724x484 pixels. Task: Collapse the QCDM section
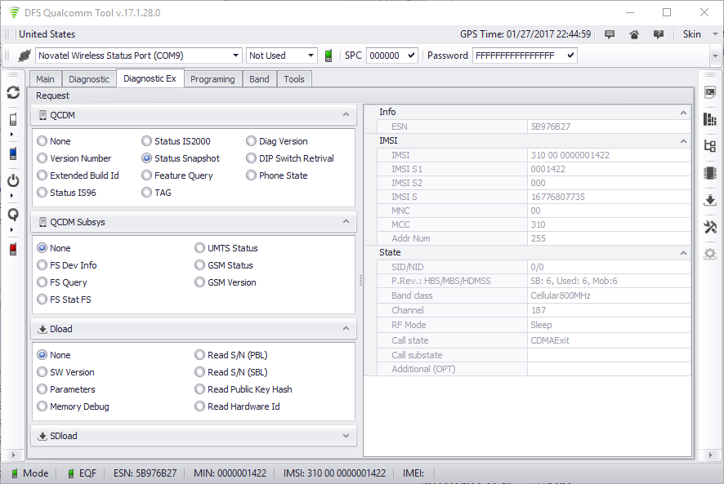click(x=346, y=114)
